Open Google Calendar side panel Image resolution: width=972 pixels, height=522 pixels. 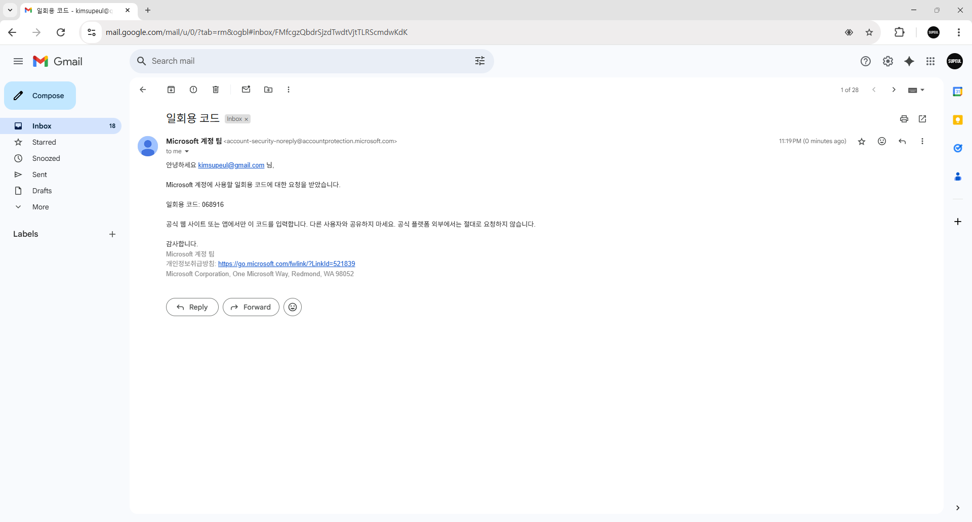click(958, 92)
